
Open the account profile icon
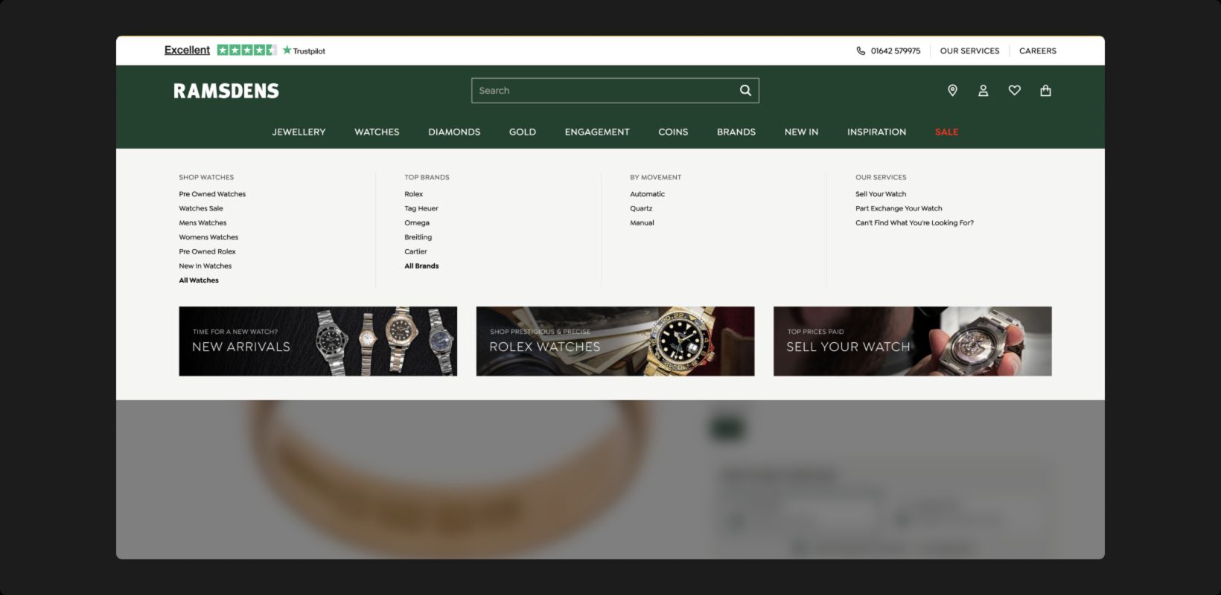pos(984,91)
